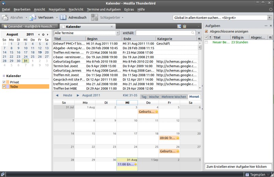The width and height of the screenshot is (274, 177).
Task: Close the Kalender tab
Action: (112, 27)
